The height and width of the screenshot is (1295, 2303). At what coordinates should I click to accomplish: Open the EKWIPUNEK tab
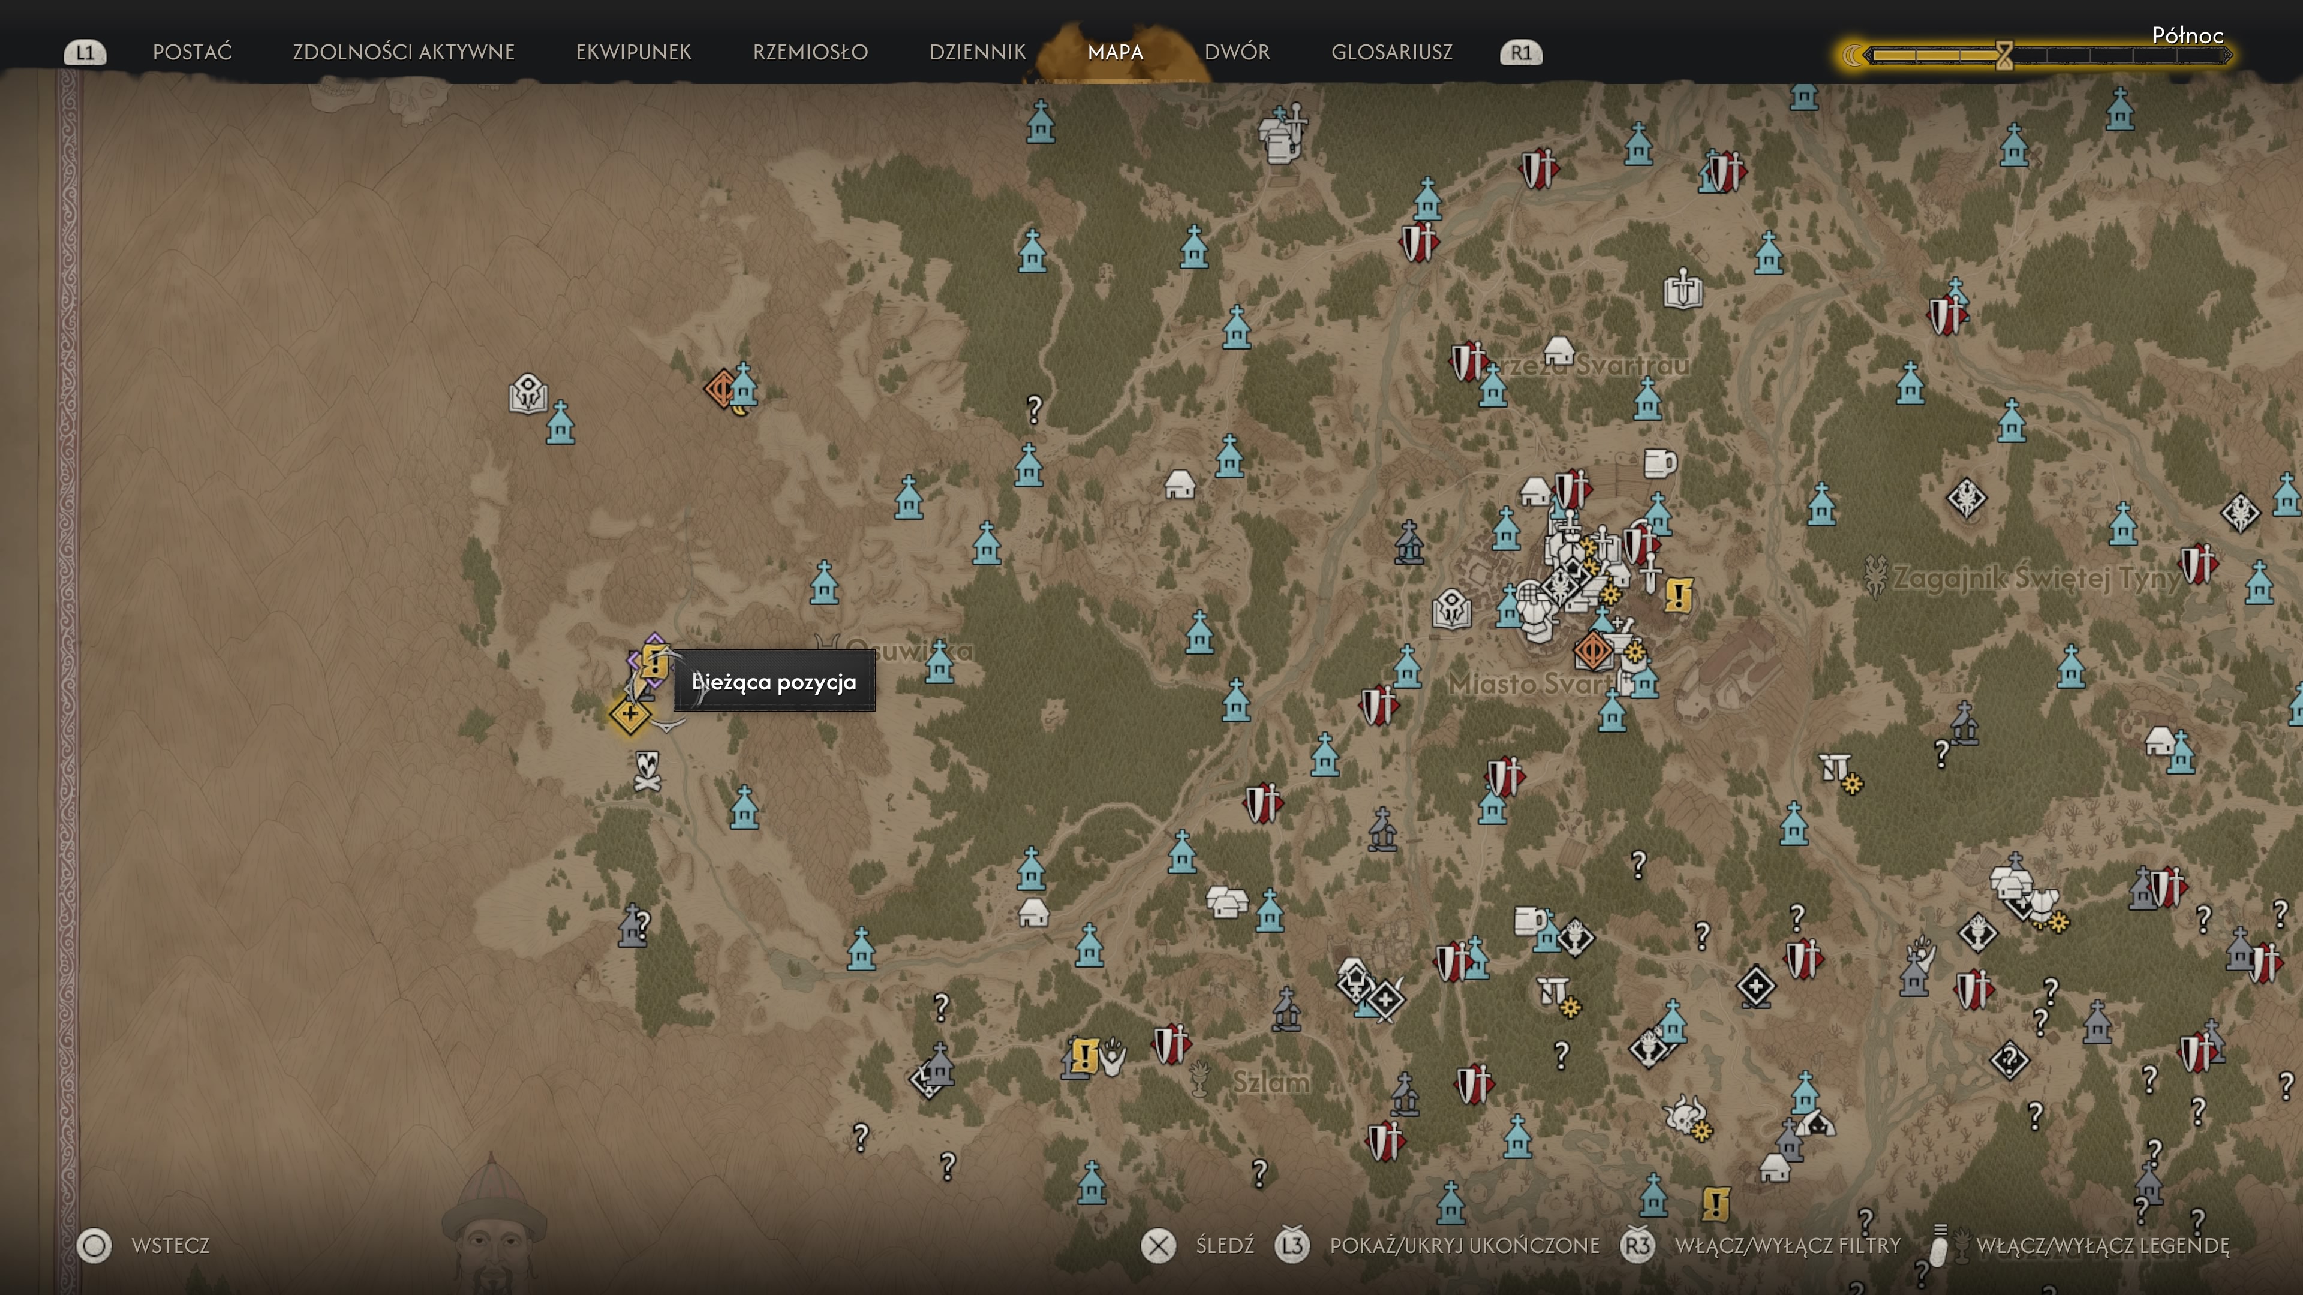[x=634, y=52]
